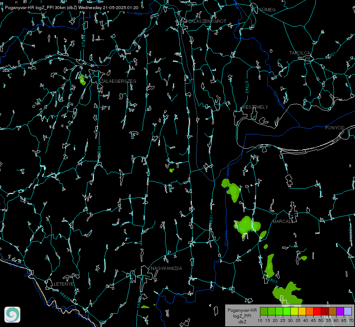The width and height of the screenshot is (355, 327).
Task: Click the Poganyvar-HR legend label
Action: pyautogui.click(x=242, y=310)
